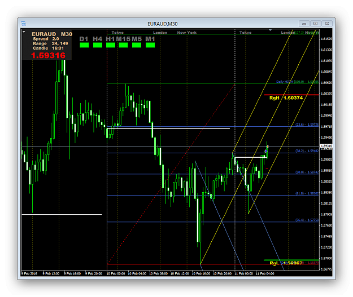Click the 9 Feb 20:00 time axis label
This screenshot has height=297, width=353.
pos(93,274)
